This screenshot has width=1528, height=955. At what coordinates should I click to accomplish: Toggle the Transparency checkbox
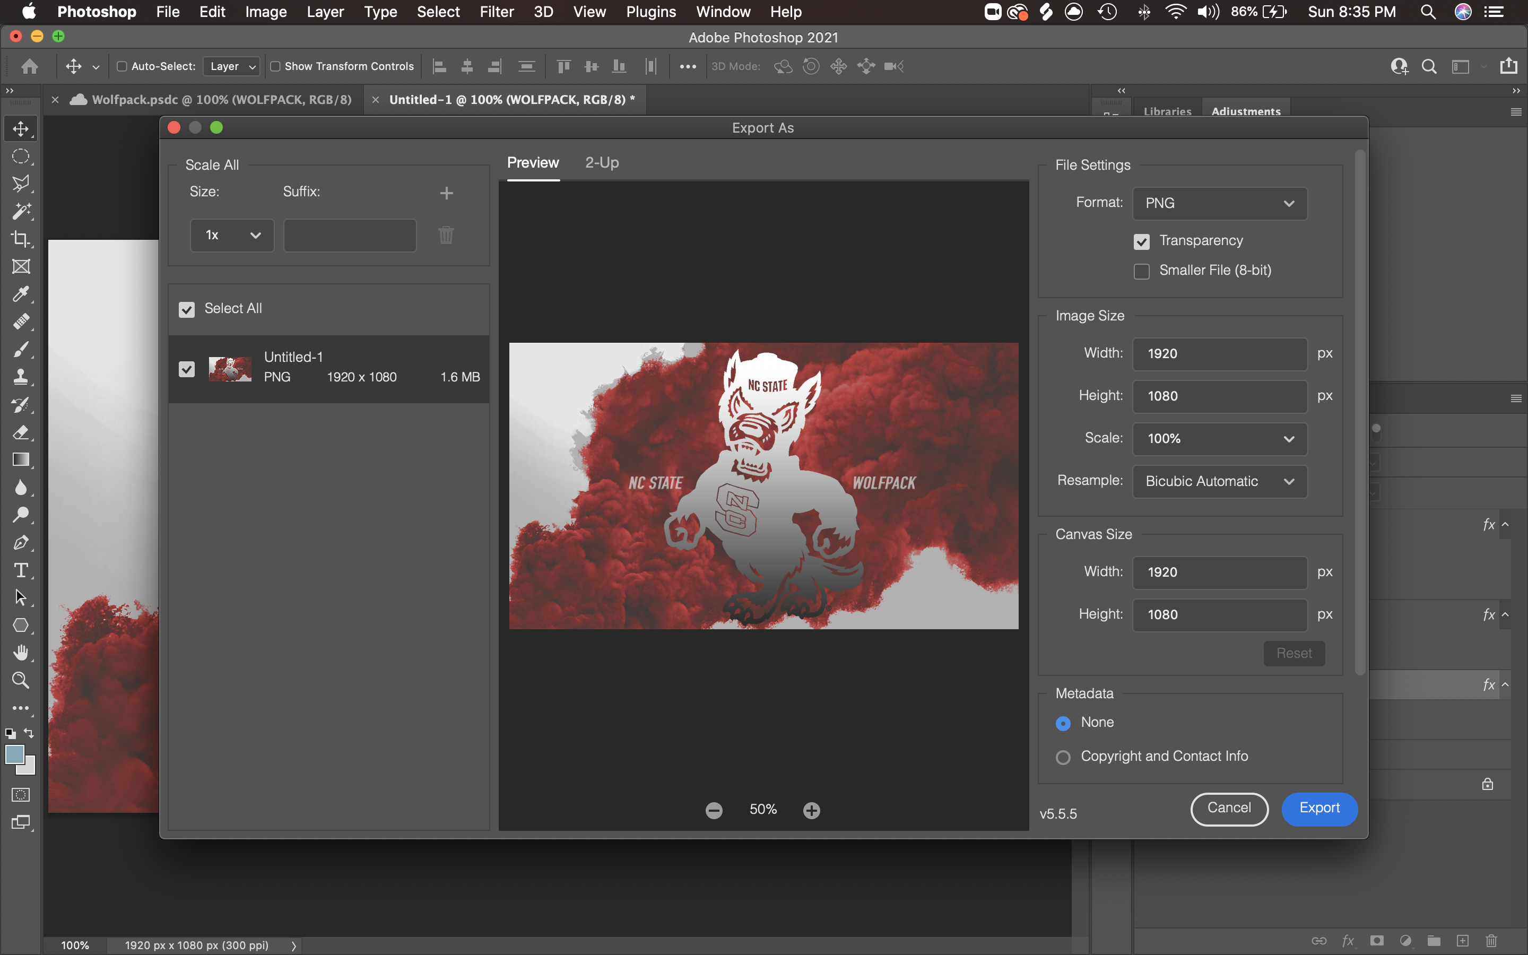tap(1142, 241)
